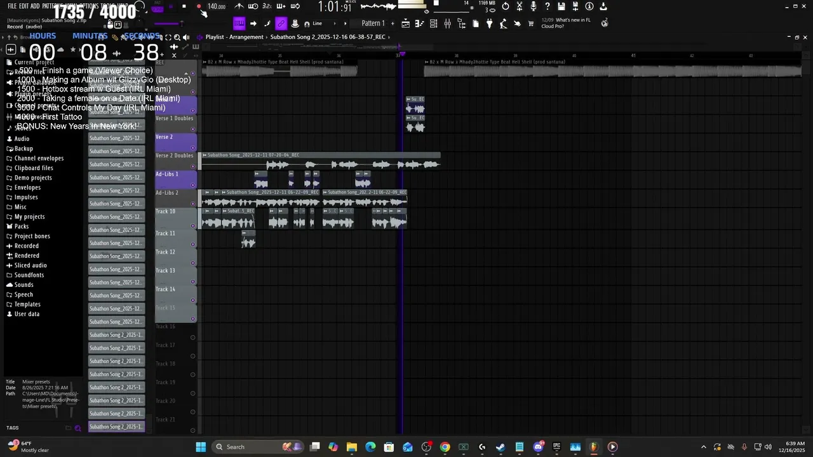Image resolution: width=813 pixels, height=457 pixels.
Task: Save project with floppy disk icon
Action: (x=561, y=6)
